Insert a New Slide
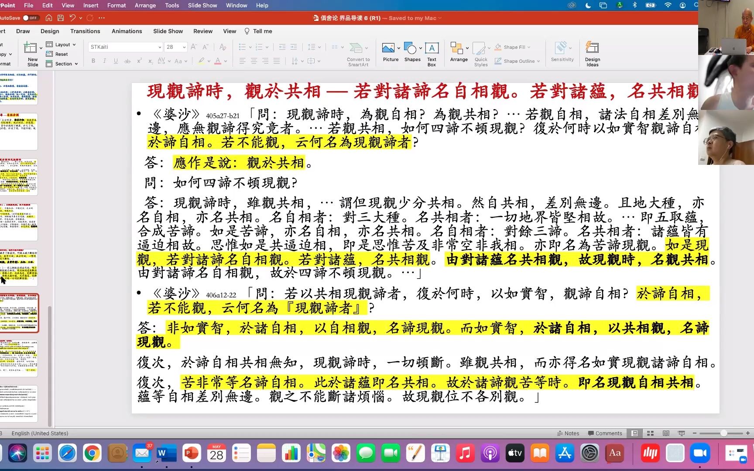 (x=32, y=54)
